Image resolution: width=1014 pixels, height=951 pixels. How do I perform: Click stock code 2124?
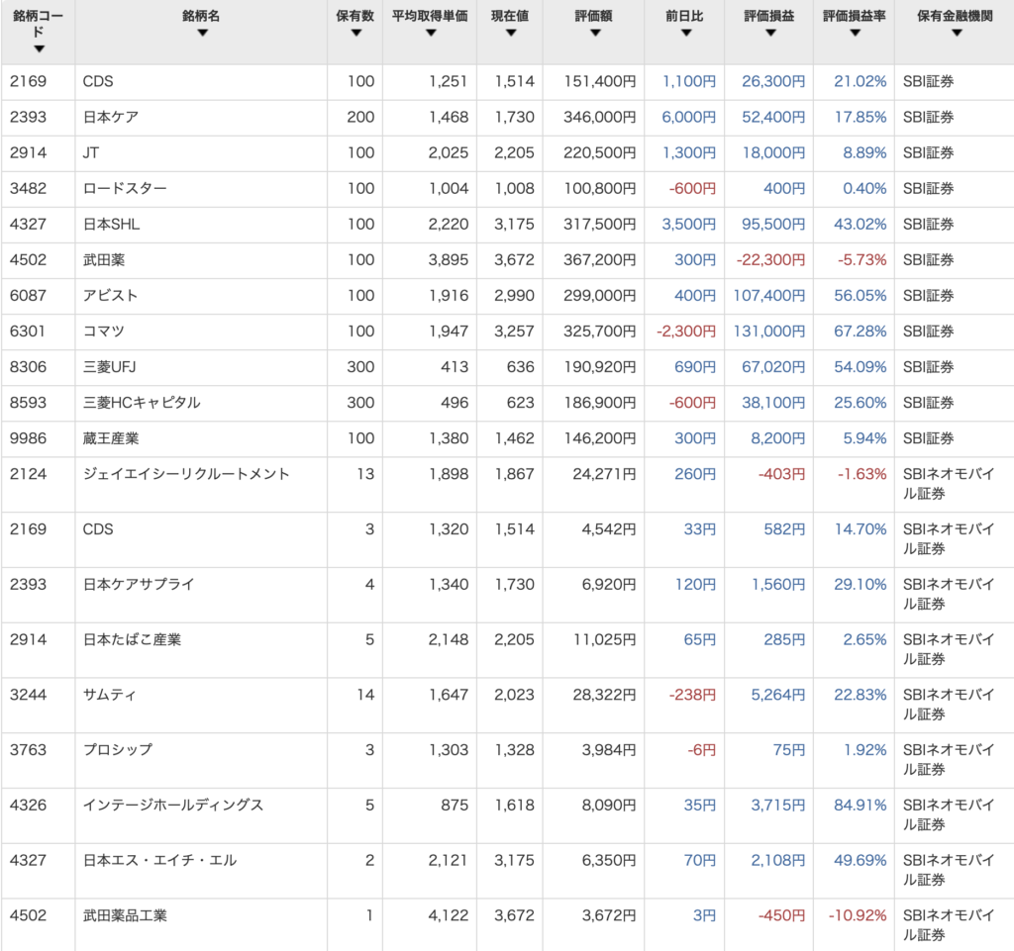click(x=28, y=474)
